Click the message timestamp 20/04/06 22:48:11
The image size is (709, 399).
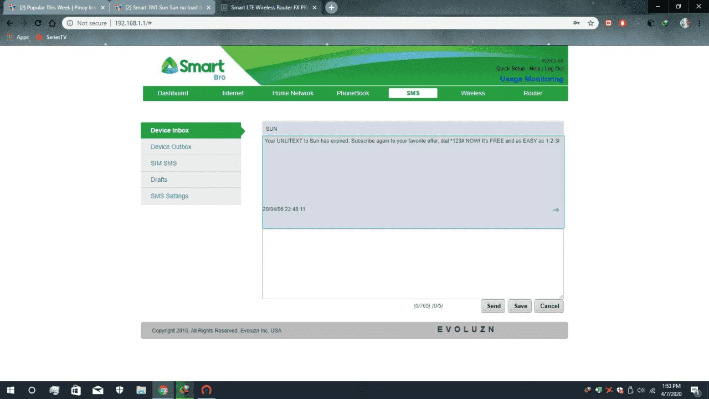284,209
